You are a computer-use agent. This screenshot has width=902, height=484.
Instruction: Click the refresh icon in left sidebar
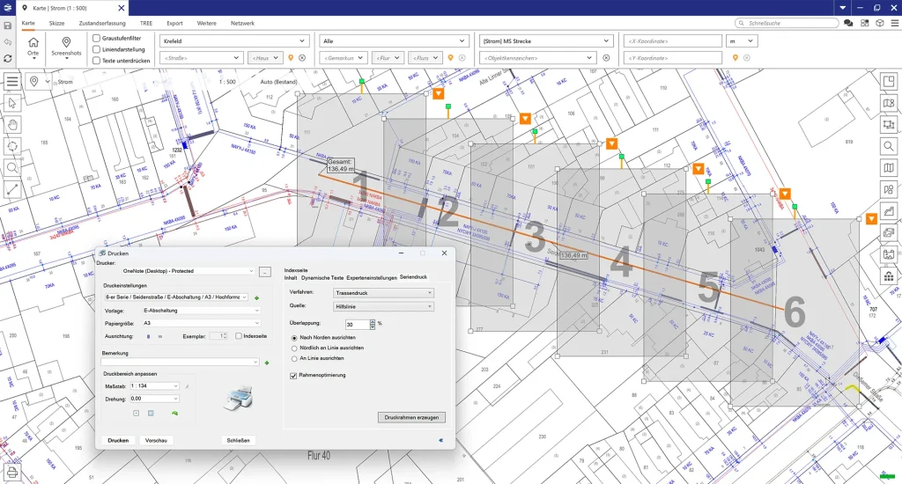pos(8,58)
